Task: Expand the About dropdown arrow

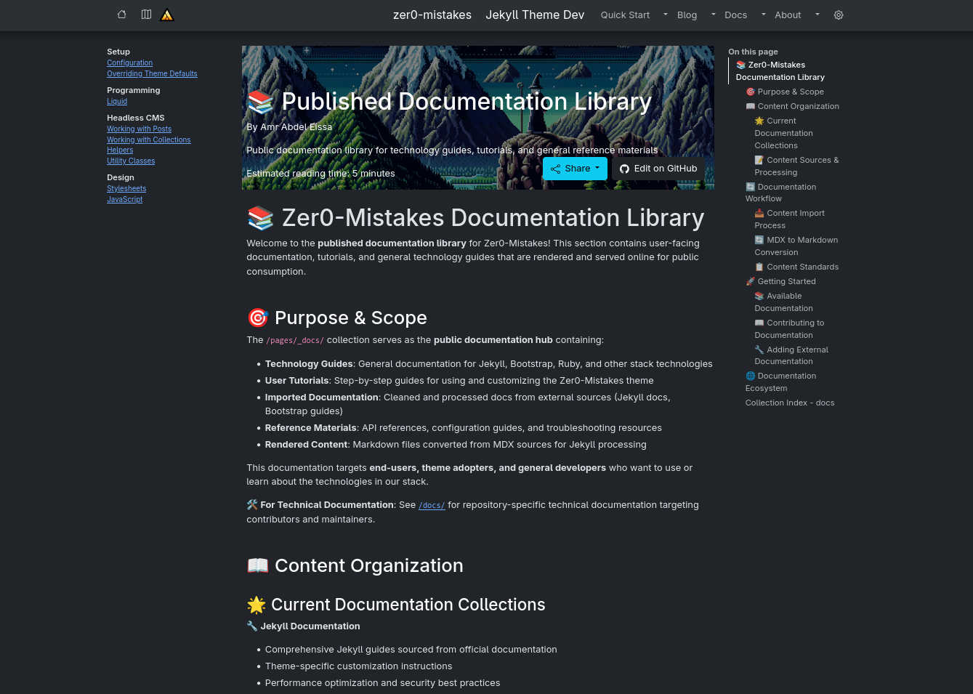Action: pyautogui.click(x=817, y=15)
